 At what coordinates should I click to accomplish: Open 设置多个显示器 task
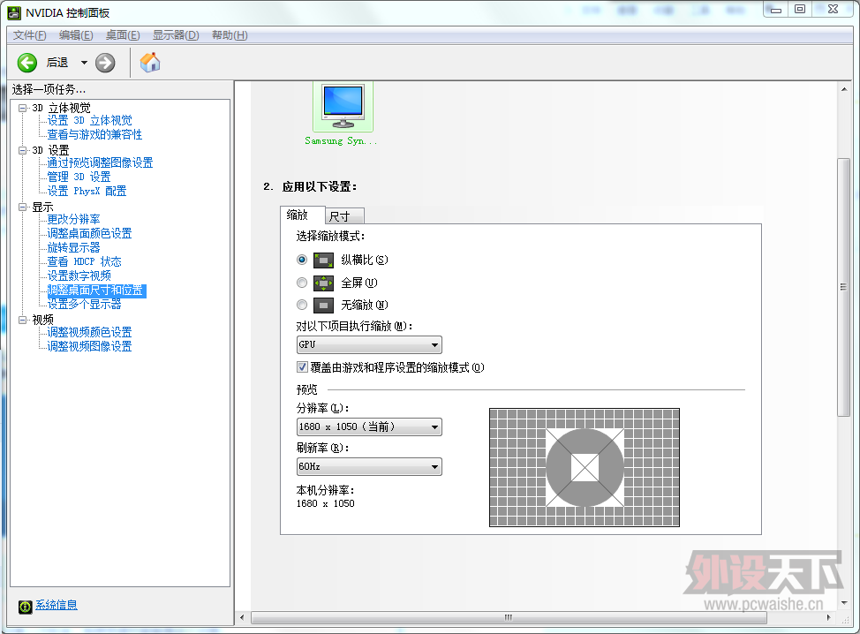84,305
